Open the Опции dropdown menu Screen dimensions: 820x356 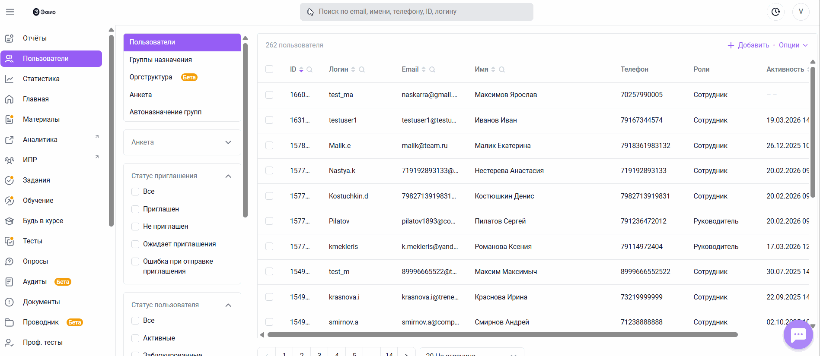click(x=793, y=45)
